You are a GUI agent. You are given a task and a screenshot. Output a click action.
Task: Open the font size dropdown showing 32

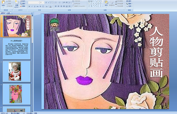[42, 2]
